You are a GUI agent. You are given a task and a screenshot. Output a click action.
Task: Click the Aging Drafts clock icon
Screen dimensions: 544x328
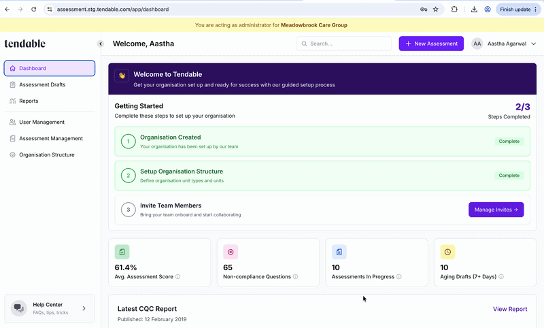447,252
